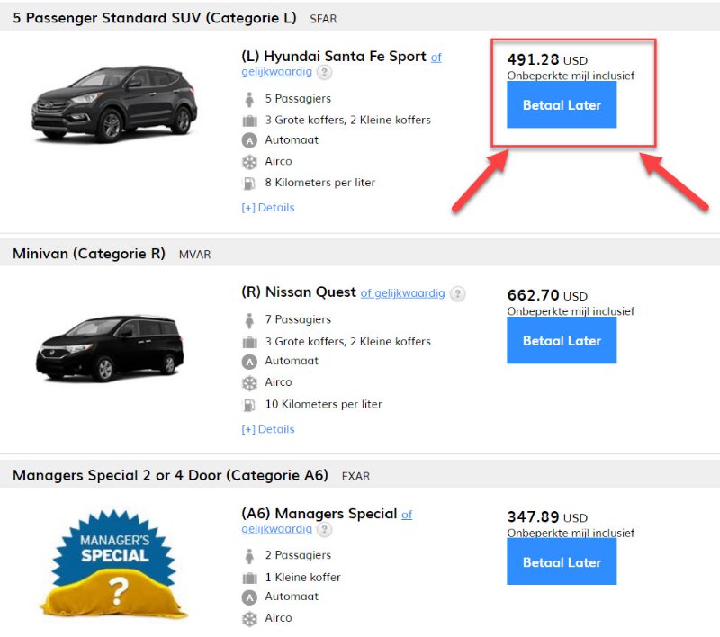Click the Hyundai automatic transmission icon
The height and width of the screenshot is (637, 720).
click(249, 140)
